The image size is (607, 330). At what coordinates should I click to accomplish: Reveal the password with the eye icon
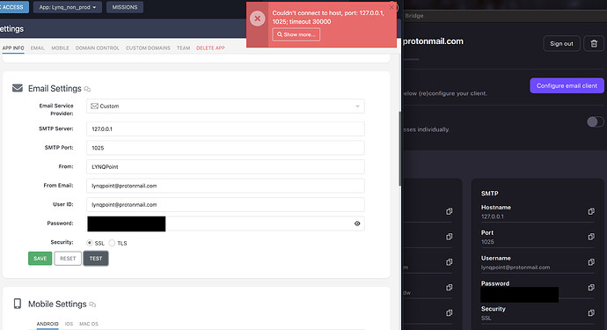[x=357, y=224]
